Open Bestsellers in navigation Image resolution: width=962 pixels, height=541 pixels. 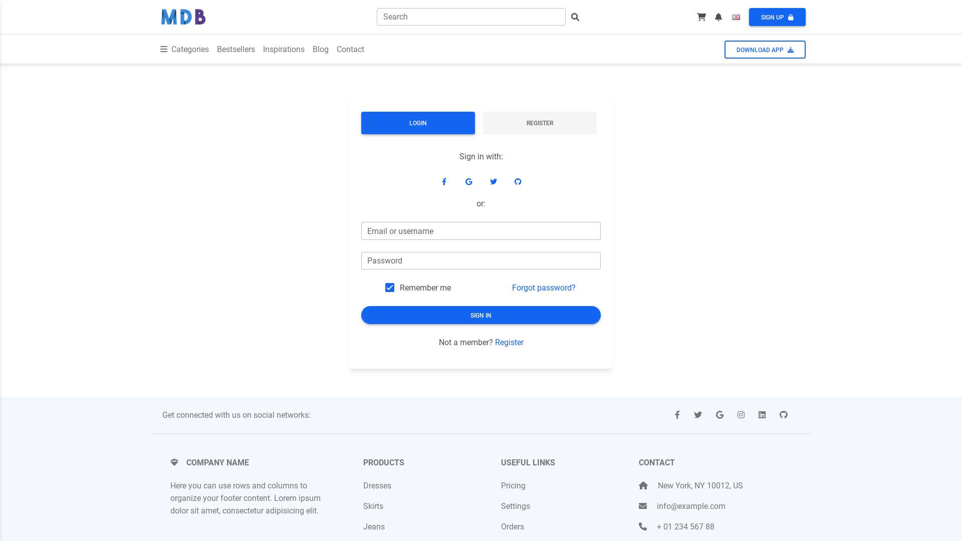236,49
